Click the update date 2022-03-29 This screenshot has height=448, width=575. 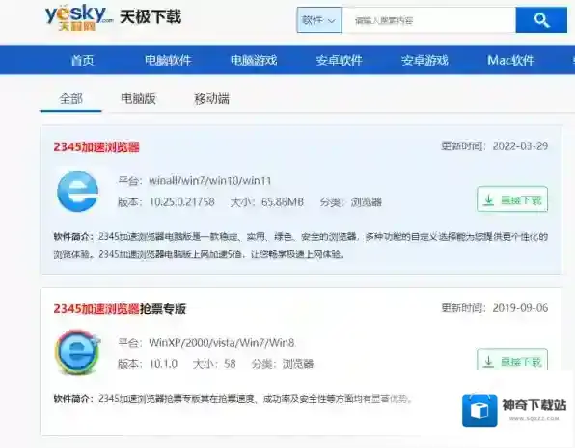tap(520, 146)
